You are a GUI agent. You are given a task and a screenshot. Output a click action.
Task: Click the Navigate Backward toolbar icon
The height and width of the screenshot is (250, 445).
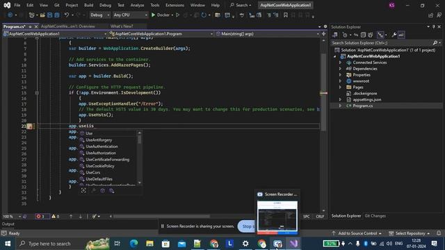10,15
